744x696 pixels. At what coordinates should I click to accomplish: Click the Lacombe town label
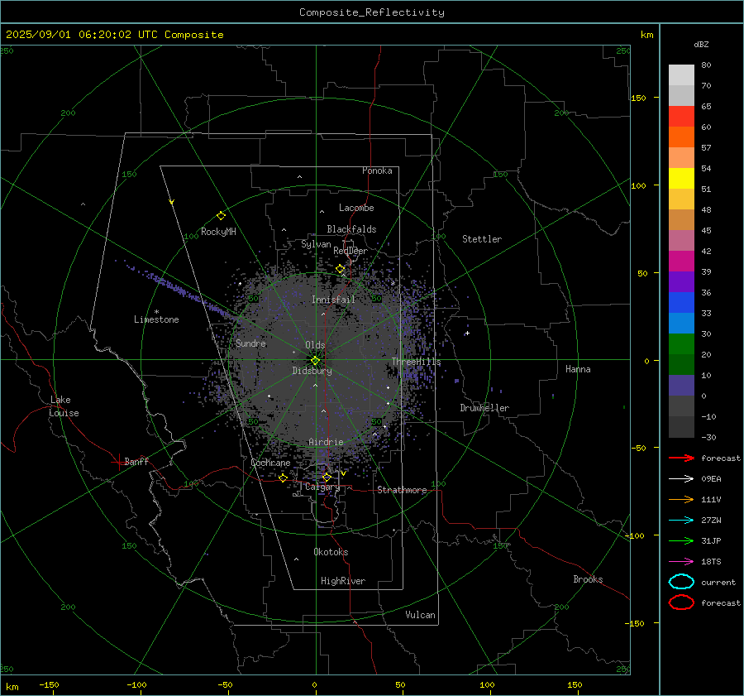tap(356, 208)
